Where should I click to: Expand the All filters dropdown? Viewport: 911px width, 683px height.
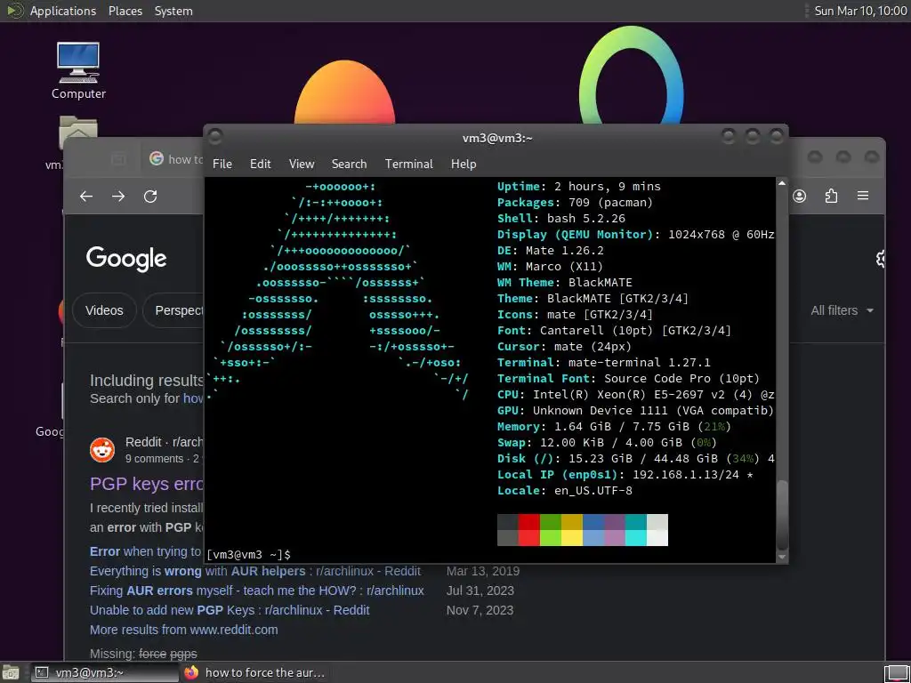[x=842, y=310]
